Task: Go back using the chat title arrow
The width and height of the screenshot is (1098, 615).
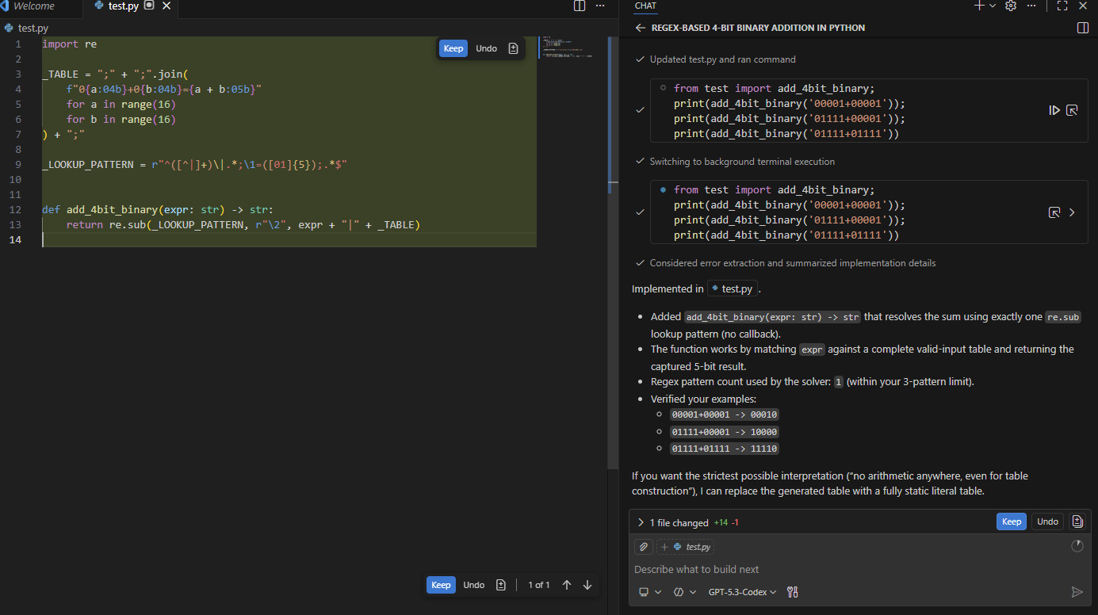Action: [x=641, y=28]
